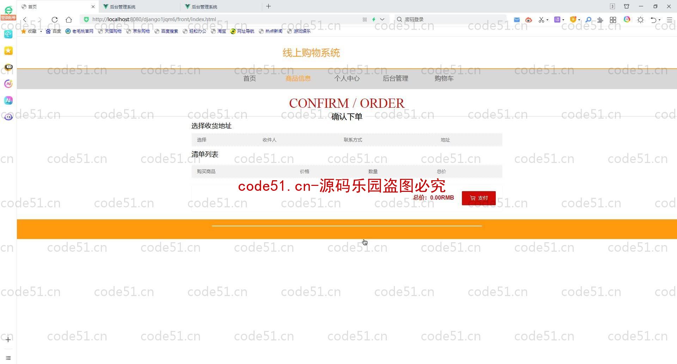Click the shirt skin icon in the title bar

(x=627, y=6)
